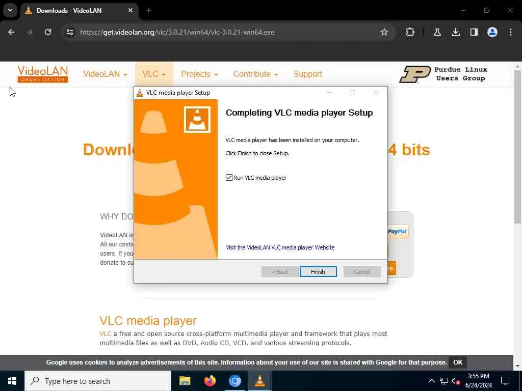
Task: Bookmark this page with star icon
Action: click(x=384, y=32)
